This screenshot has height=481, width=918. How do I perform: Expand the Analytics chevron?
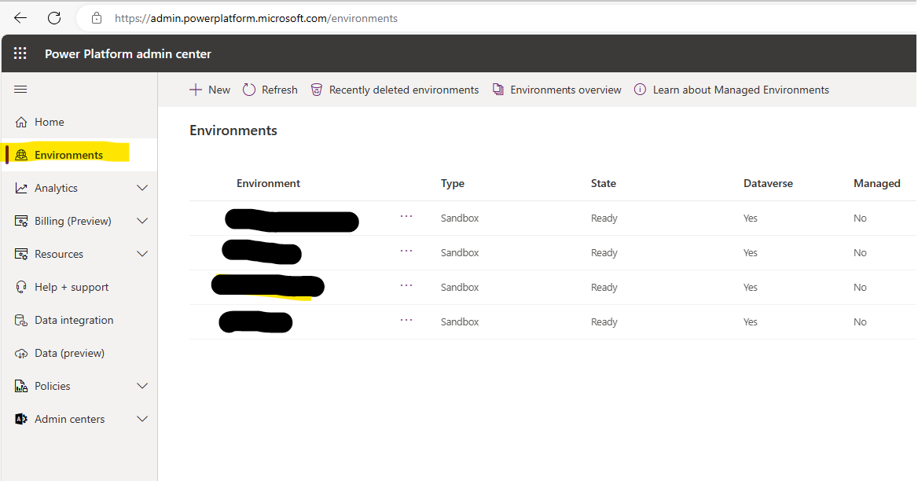(x=142, y=188)
